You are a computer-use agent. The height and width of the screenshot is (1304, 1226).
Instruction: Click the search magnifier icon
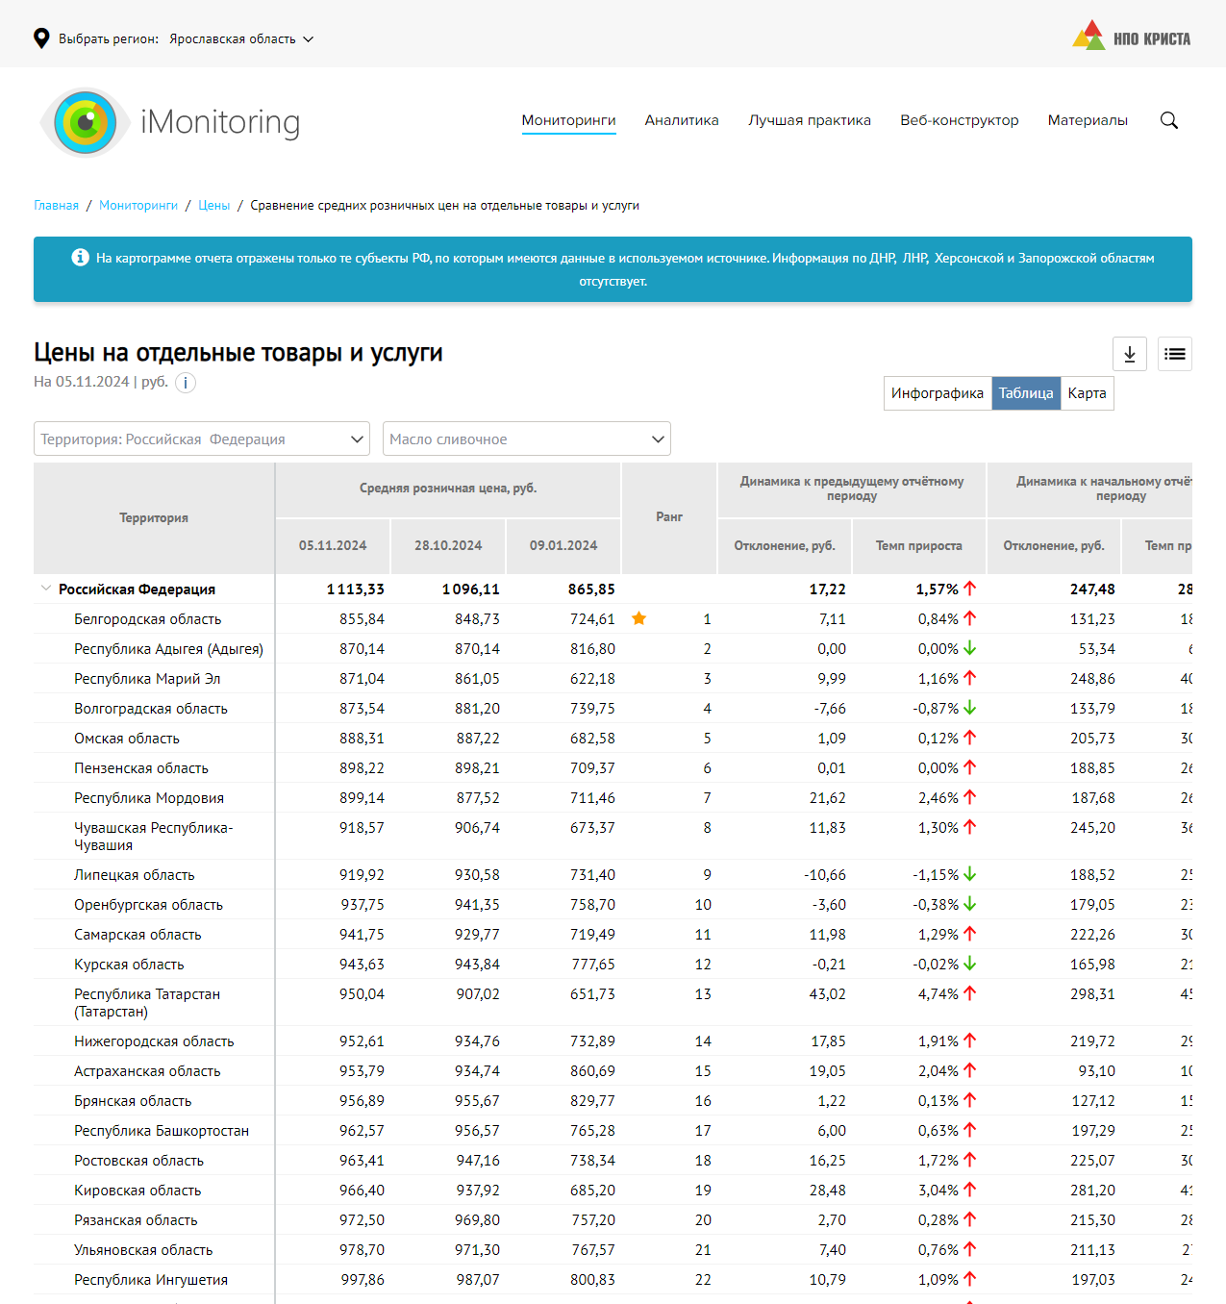coord(1168,120)
